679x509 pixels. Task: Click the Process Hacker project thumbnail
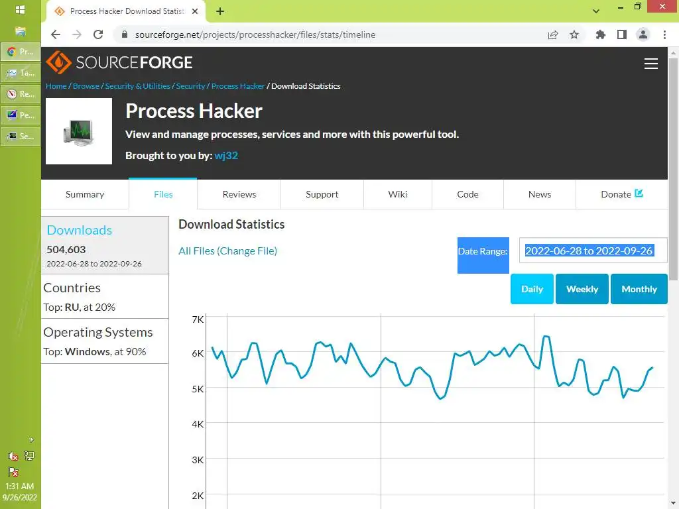tap(79, 131)
